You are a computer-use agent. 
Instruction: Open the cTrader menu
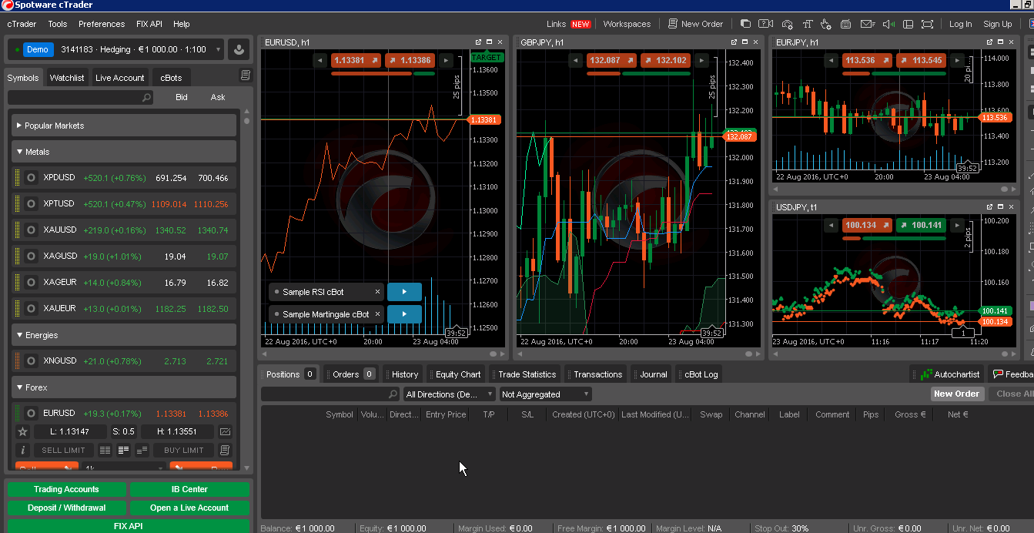(22, 24)
